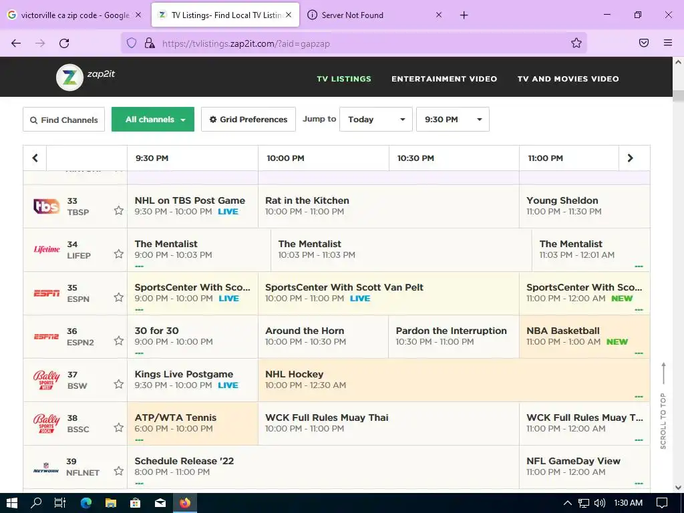This screenshot has width=684, height=513.
Task: Open the TV LISTINGS menu
Action: [x=344, y=79]
